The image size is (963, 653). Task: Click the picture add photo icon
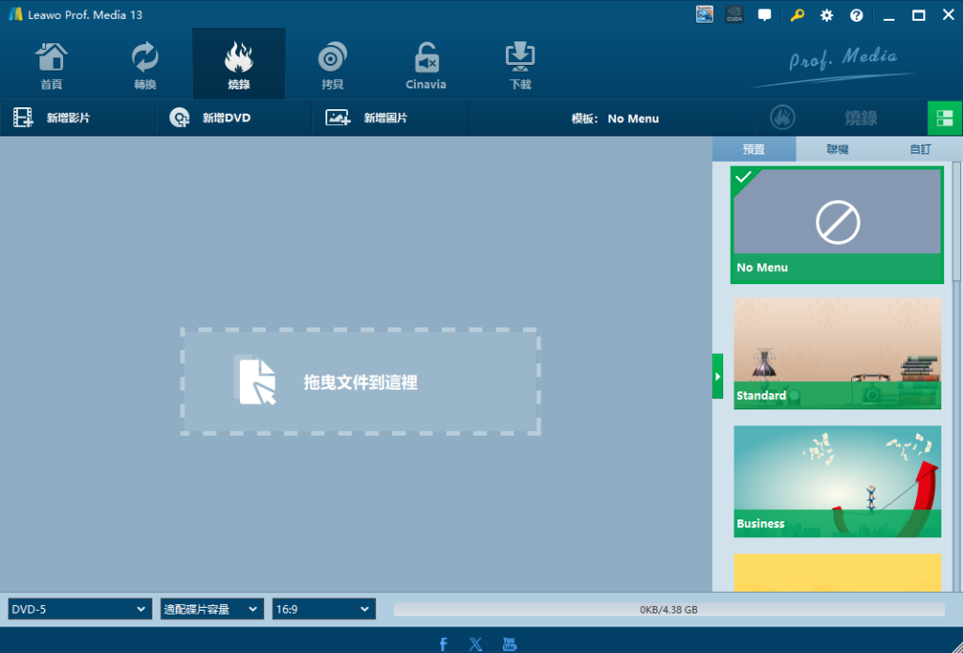(x=338, y=118)
